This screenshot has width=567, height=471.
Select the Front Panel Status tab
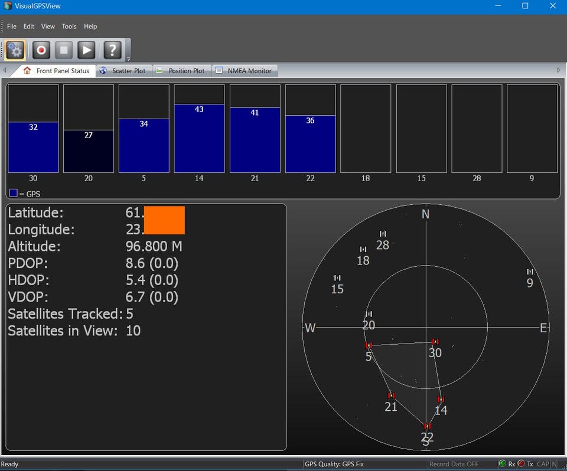[57, 71]
